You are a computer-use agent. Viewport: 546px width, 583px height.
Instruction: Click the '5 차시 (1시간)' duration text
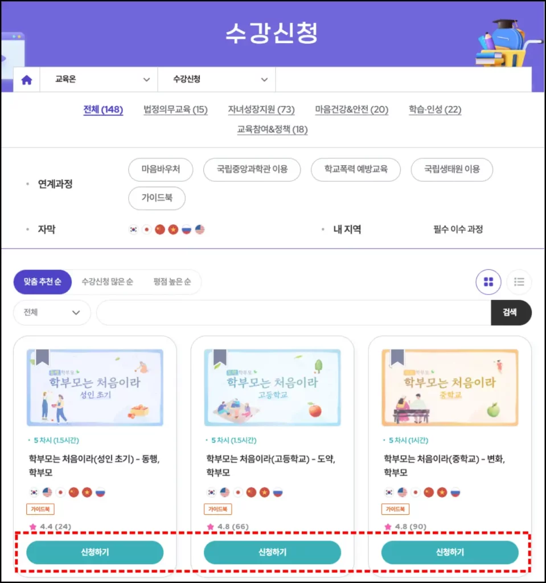pyautogui.click(x=408, y=440)
